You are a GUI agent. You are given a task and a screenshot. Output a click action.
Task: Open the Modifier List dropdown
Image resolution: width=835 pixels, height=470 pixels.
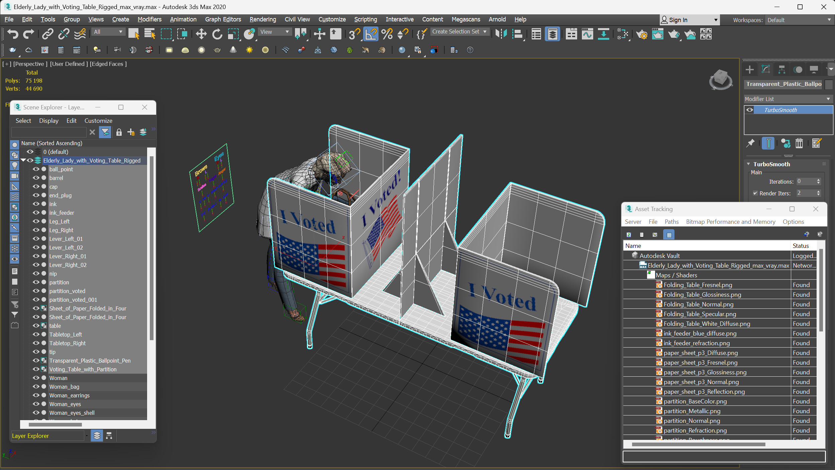tap(788, 99)
